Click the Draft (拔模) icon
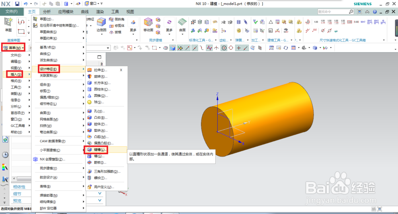This screenshot has height=214, width=398. coord(115,32)
